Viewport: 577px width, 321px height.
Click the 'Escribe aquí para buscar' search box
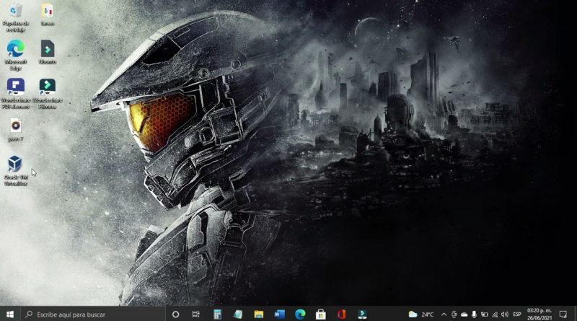click(x=93, y=314)
